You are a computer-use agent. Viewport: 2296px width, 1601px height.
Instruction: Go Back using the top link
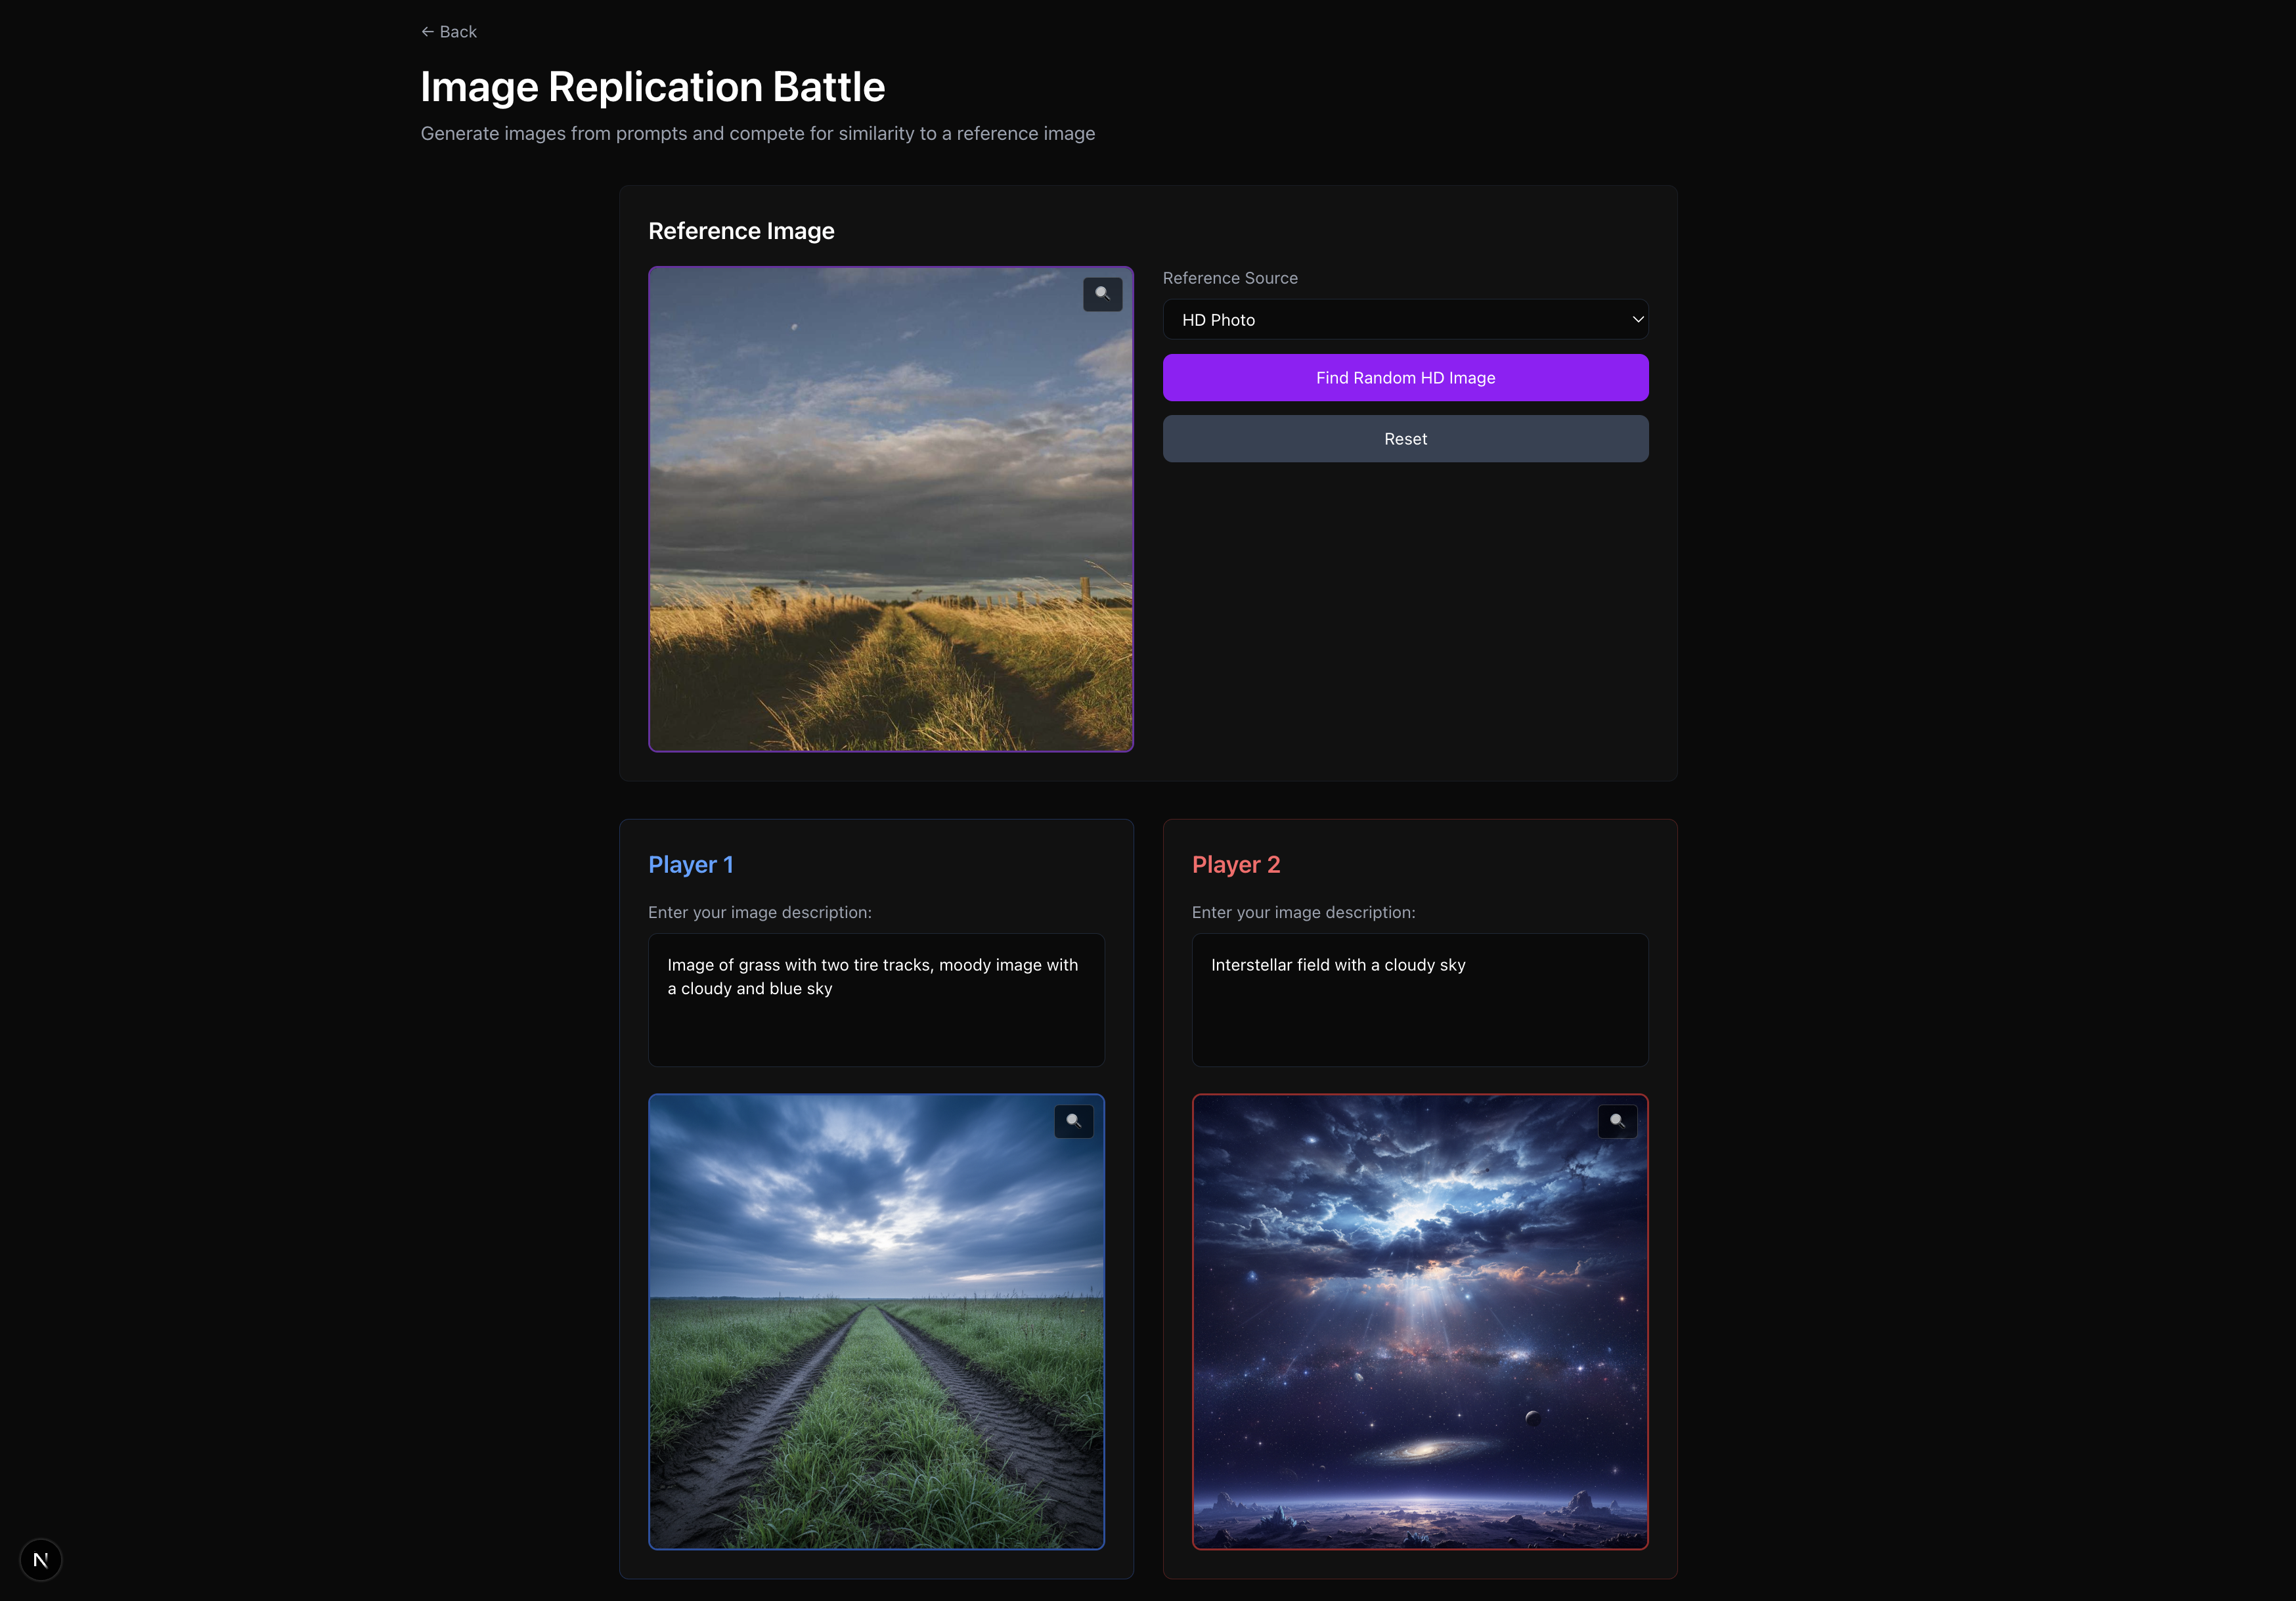click(457, 32)
